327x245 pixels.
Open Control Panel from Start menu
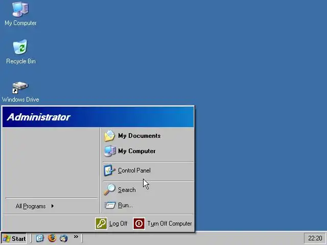coord(127,170)
